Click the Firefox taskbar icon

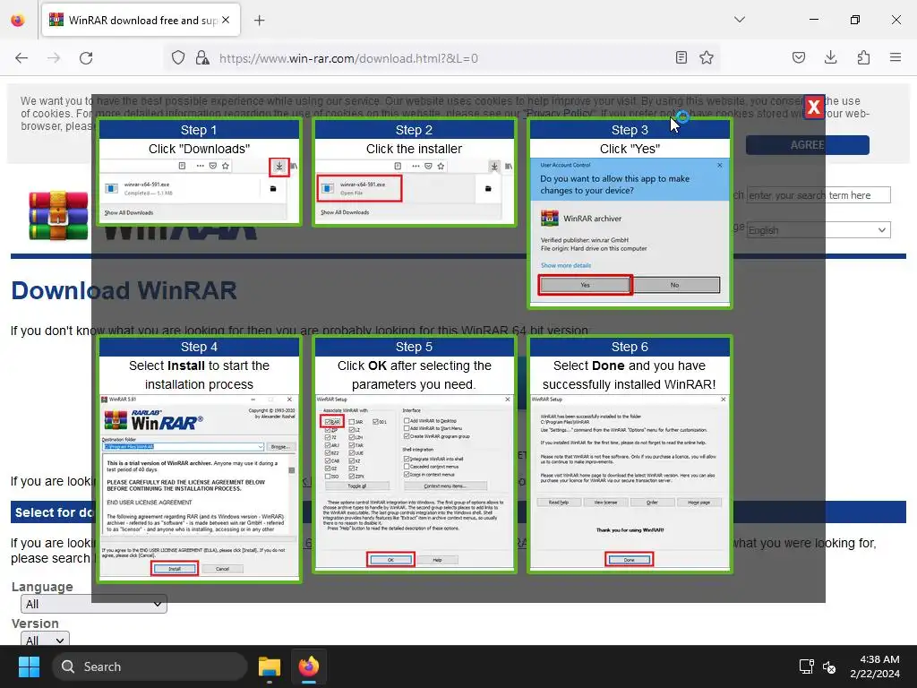309,666
